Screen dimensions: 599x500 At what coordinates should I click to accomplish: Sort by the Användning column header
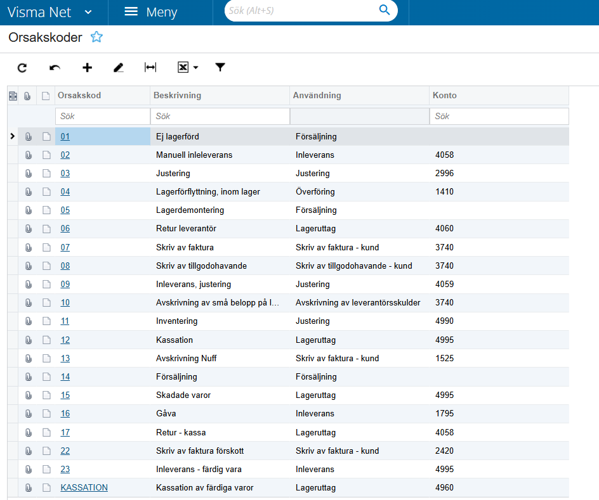(x=317, y=95)
